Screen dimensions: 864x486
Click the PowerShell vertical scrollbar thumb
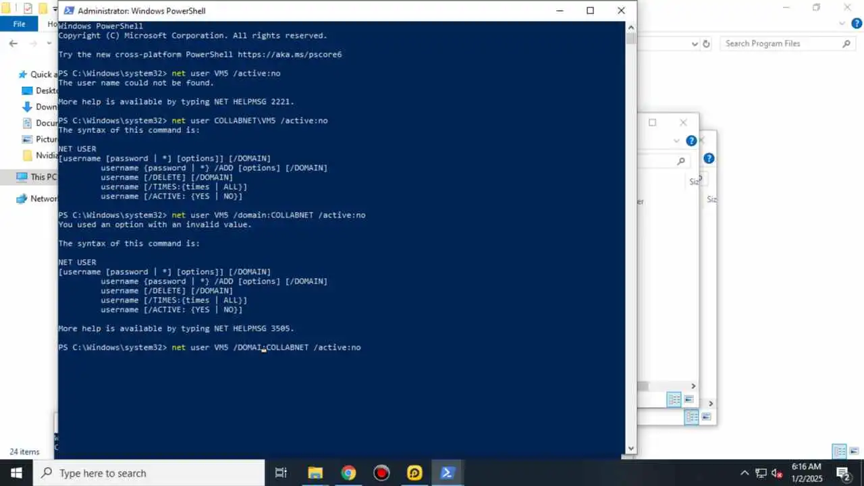[x=630, y=38]
